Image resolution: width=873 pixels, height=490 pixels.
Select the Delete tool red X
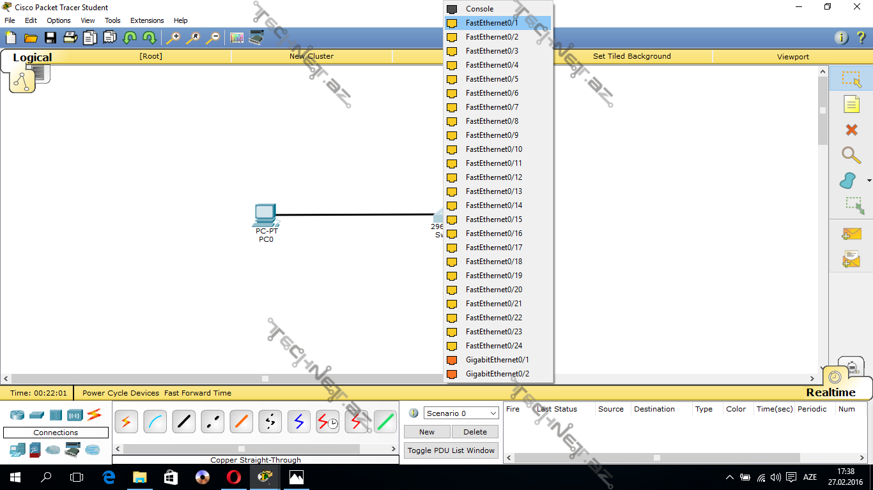(851, 130)
